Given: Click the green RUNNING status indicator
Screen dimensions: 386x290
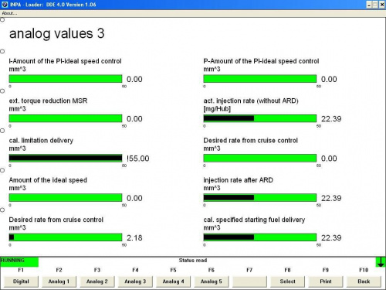Looking at the screenshot, I should click(x=19, y=262).
